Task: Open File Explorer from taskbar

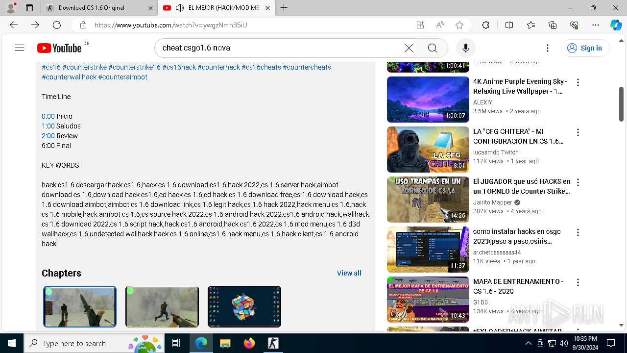Action: [x=225, y=343]
